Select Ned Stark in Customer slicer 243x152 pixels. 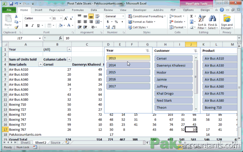174,101
